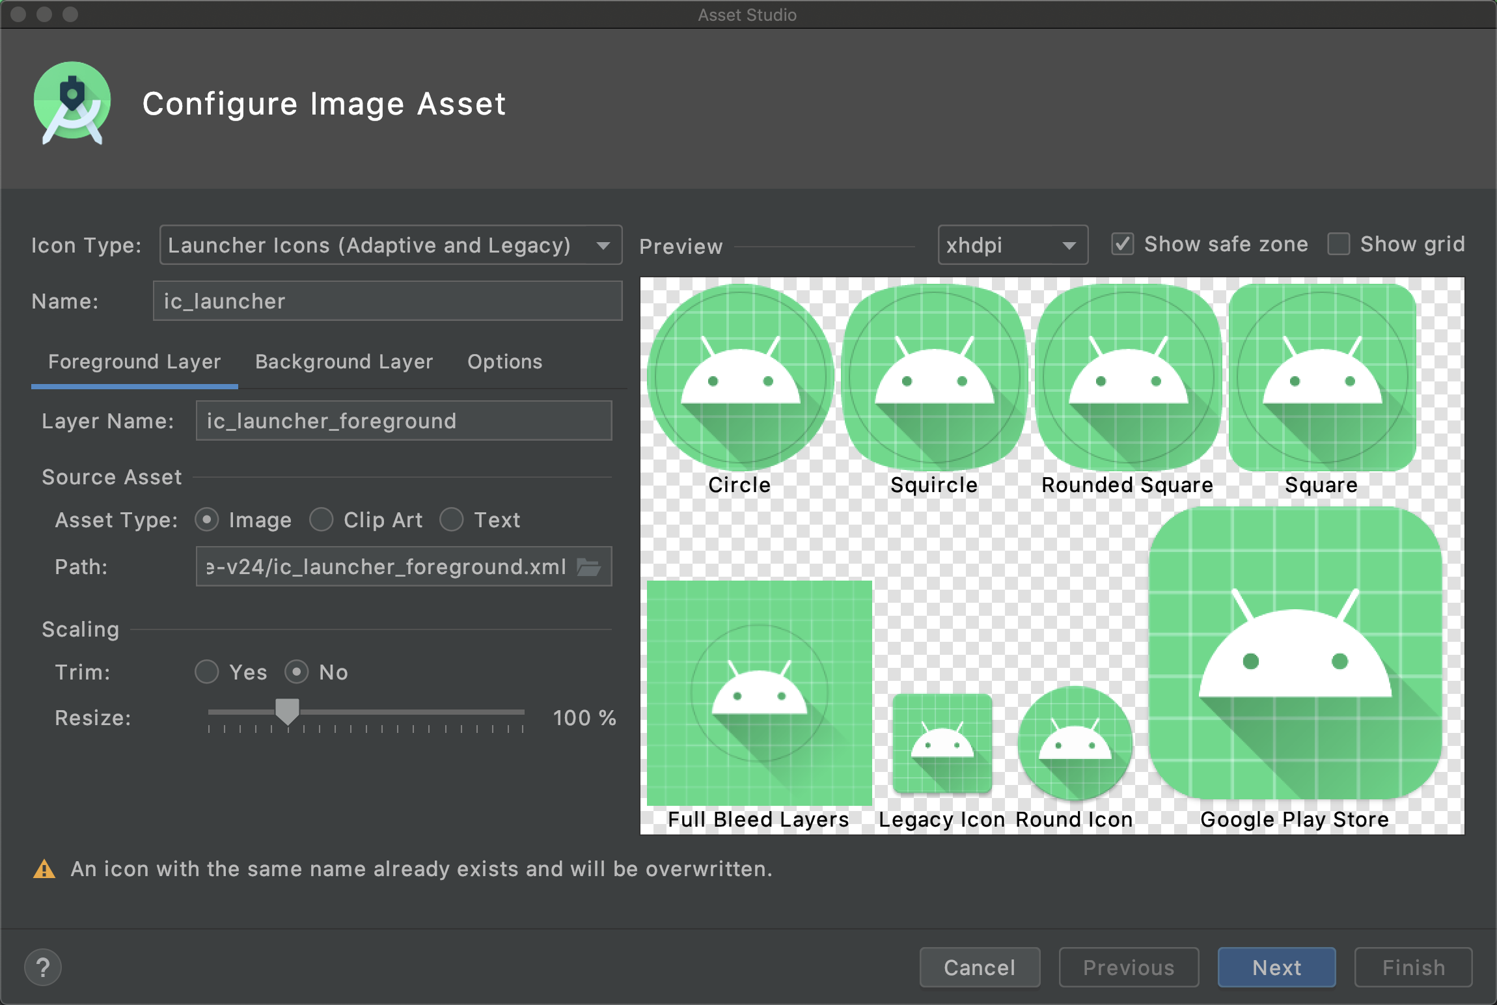Open the Icon Type dropdown
Viewport: 1497px width, 1005px height.
(x=391, y=245)
